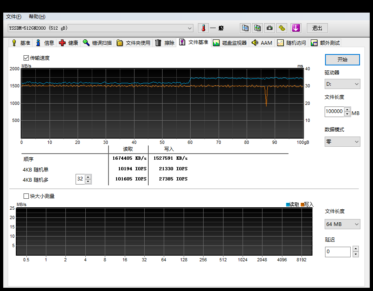Open the 64 MB file length dropdown

pyautogui.click(x=342, y=224)
